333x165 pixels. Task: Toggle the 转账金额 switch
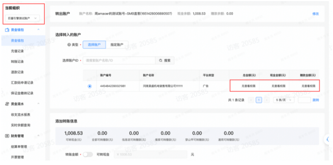88,155
